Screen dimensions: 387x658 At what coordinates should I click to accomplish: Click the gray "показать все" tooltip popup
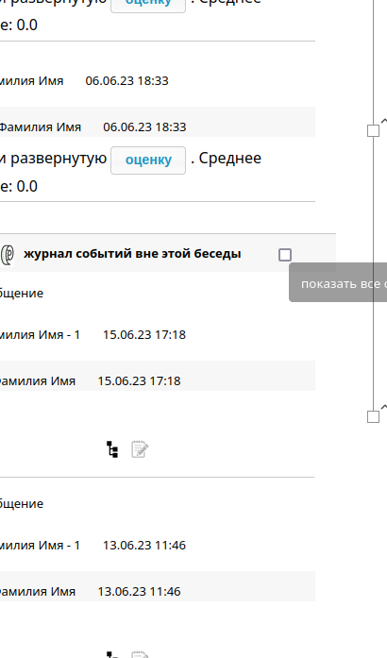tap(338, 282)
